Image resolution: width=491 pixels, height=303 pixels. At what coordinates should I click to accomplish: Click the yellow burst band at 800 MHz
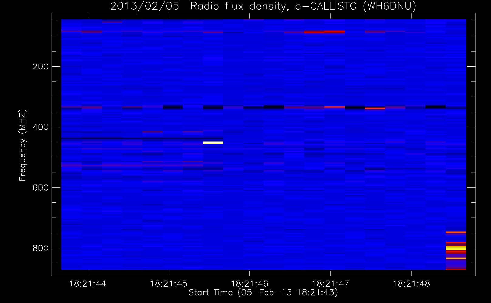[456, 248]
